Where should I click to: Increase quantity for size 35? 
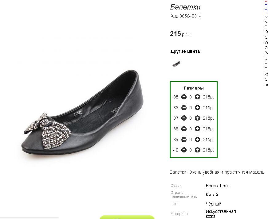pyautogui.click(x=197, y=97)
